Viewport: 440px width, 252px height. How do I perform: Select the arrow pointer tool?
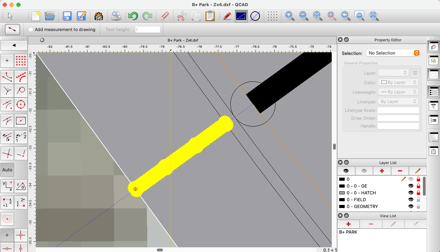coord(10,16)
